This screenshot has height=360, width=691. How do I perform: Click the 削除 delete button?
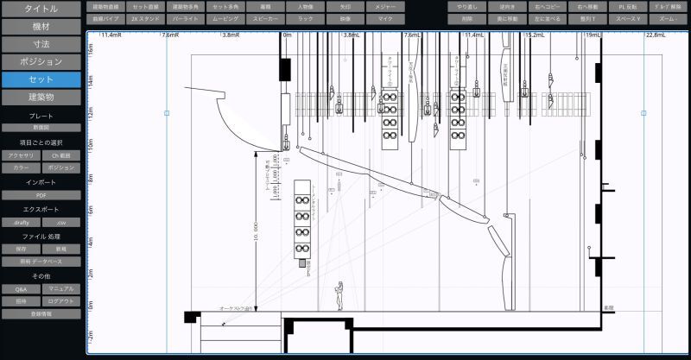click(x=466, y=18)
